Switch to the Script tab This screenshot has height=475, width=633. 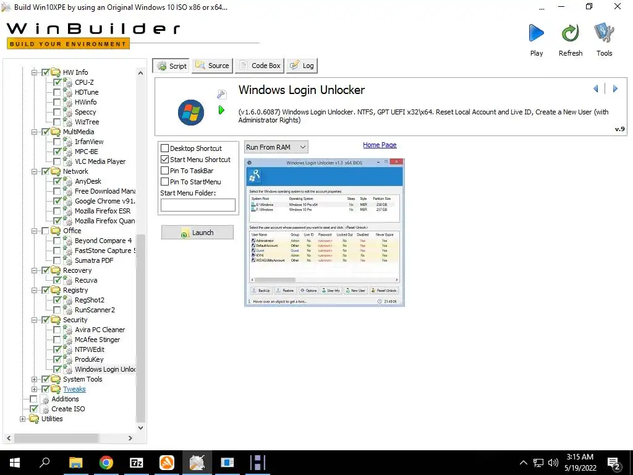click(x=172, y=66)
